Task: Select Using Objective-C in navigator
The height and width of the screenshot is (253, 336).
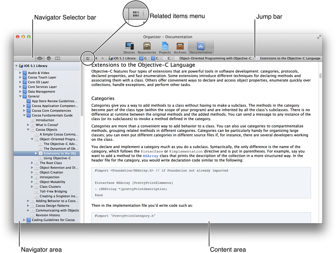Action: [x=57, y=158]
